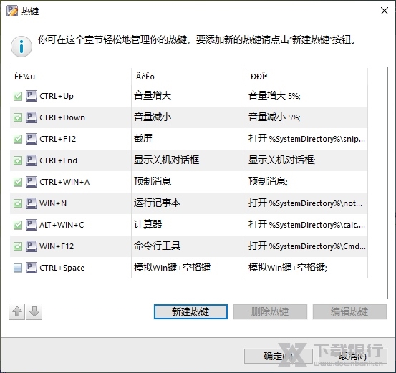This screenshot has width=396, height=373.
Task: Uncheck the CTRL+Down hotkey checkbox
Action: (x=18, y=117)
